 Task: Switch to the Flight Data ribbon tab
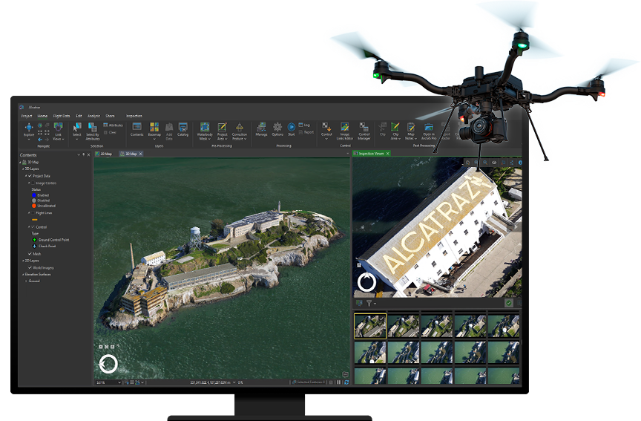[62, 116]
